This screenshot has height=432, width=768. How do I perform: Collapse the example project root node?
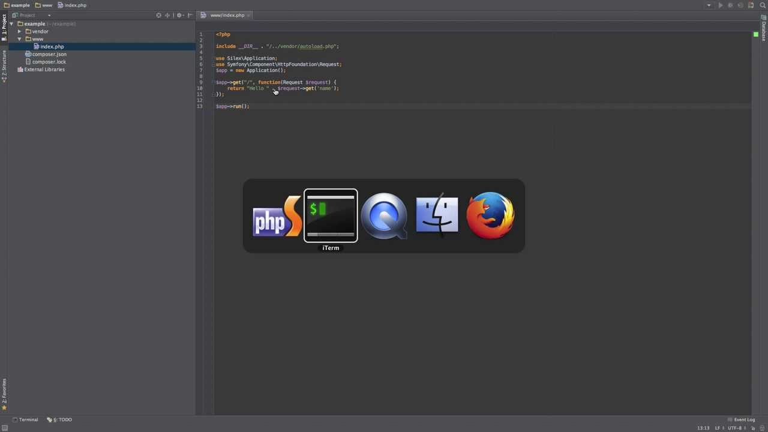11,24
